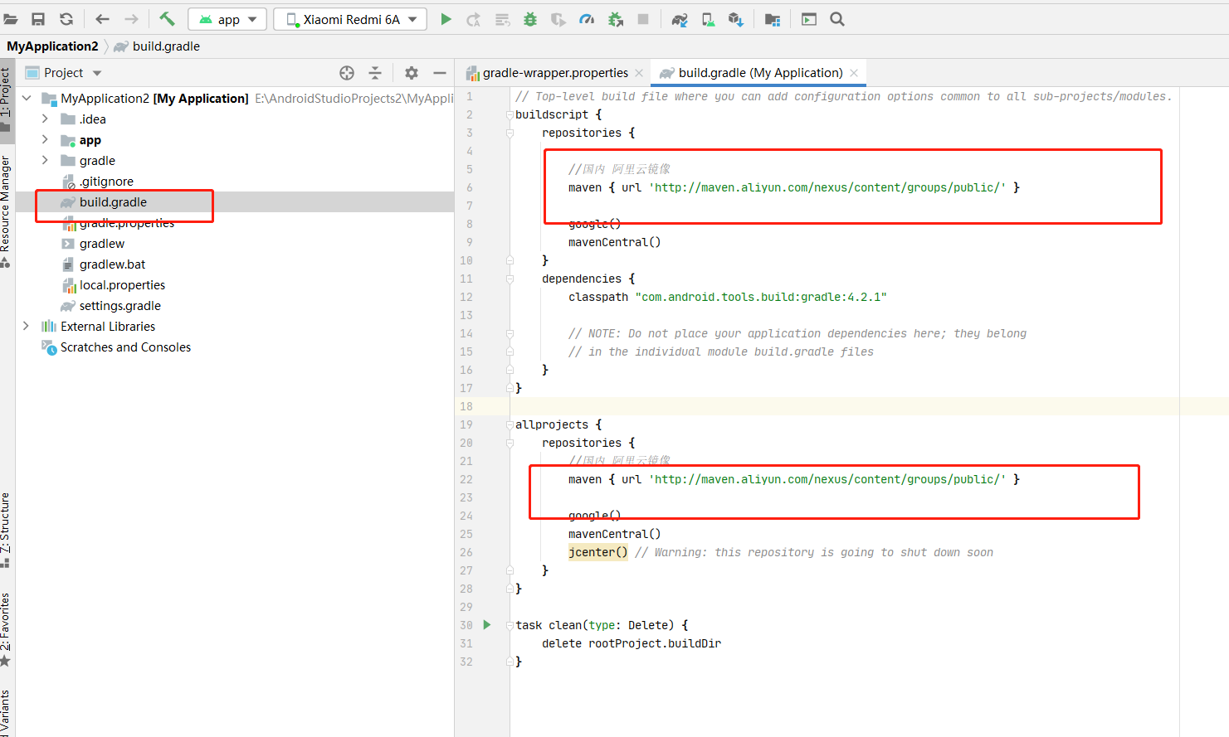This screenshot has width=1229, height=737.
Task: Click the Apply Code Changes icon
Action: 502,19
